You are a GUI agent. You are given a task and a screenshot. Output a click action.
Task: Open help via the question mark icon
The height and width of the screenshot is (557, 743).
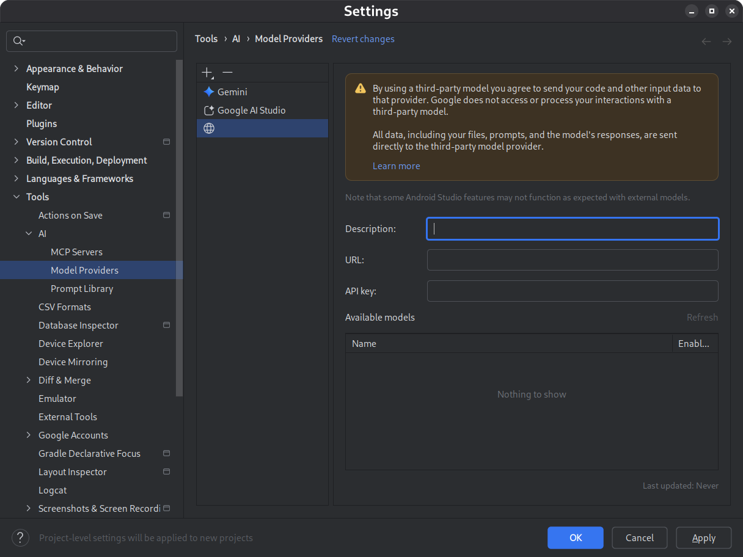click(20, 537)
